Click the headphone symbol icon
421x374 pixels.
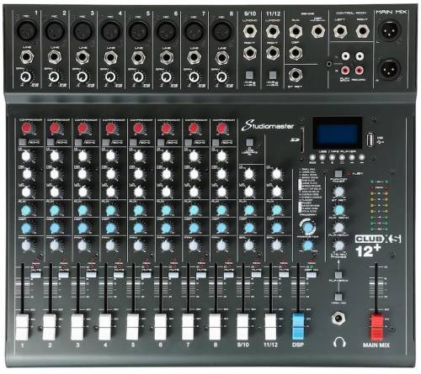coord(339,342)
